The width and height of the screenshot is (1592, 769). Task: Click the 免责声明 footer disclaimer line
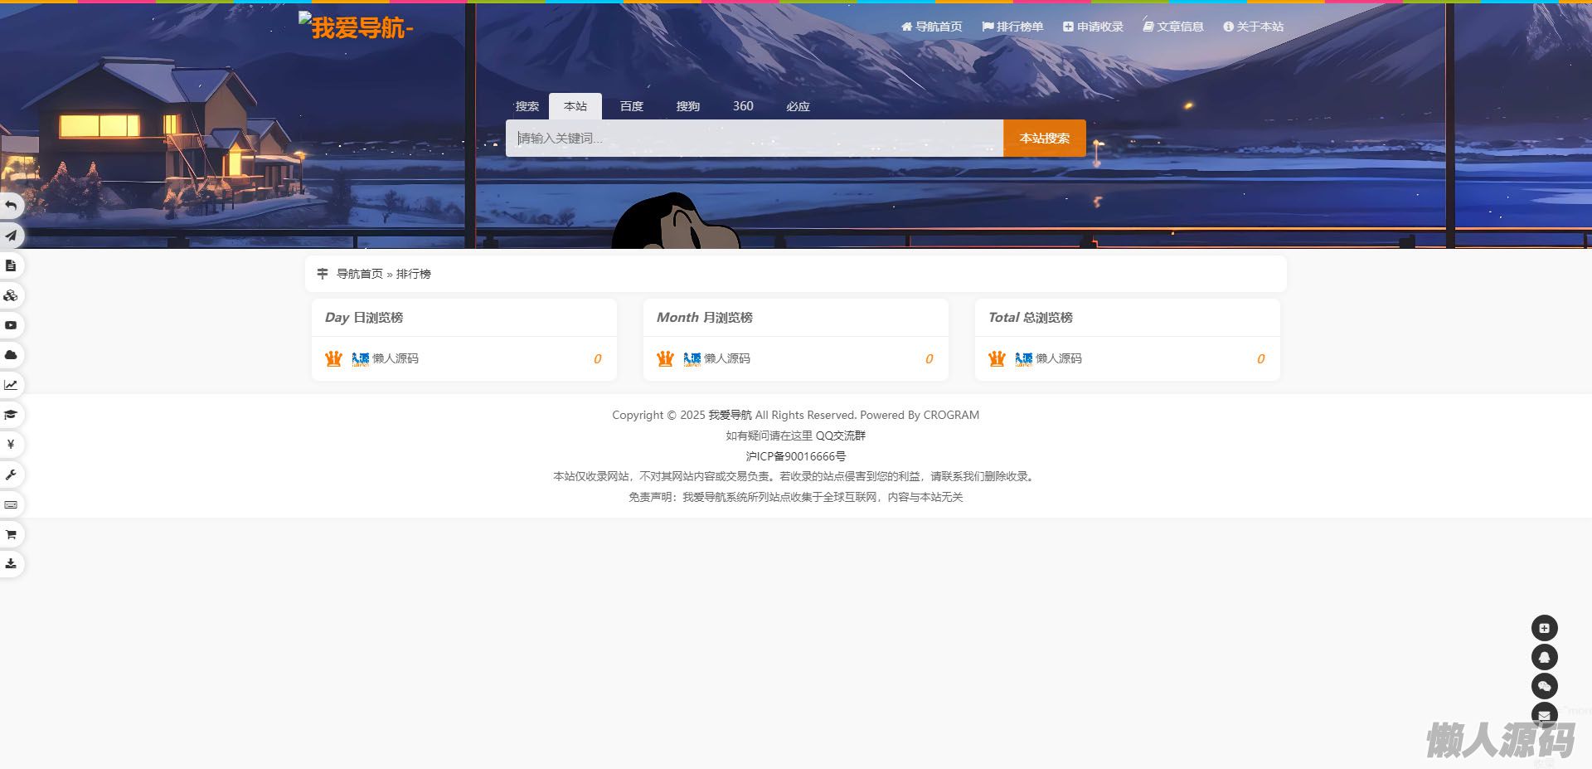[x=796, y=497]
